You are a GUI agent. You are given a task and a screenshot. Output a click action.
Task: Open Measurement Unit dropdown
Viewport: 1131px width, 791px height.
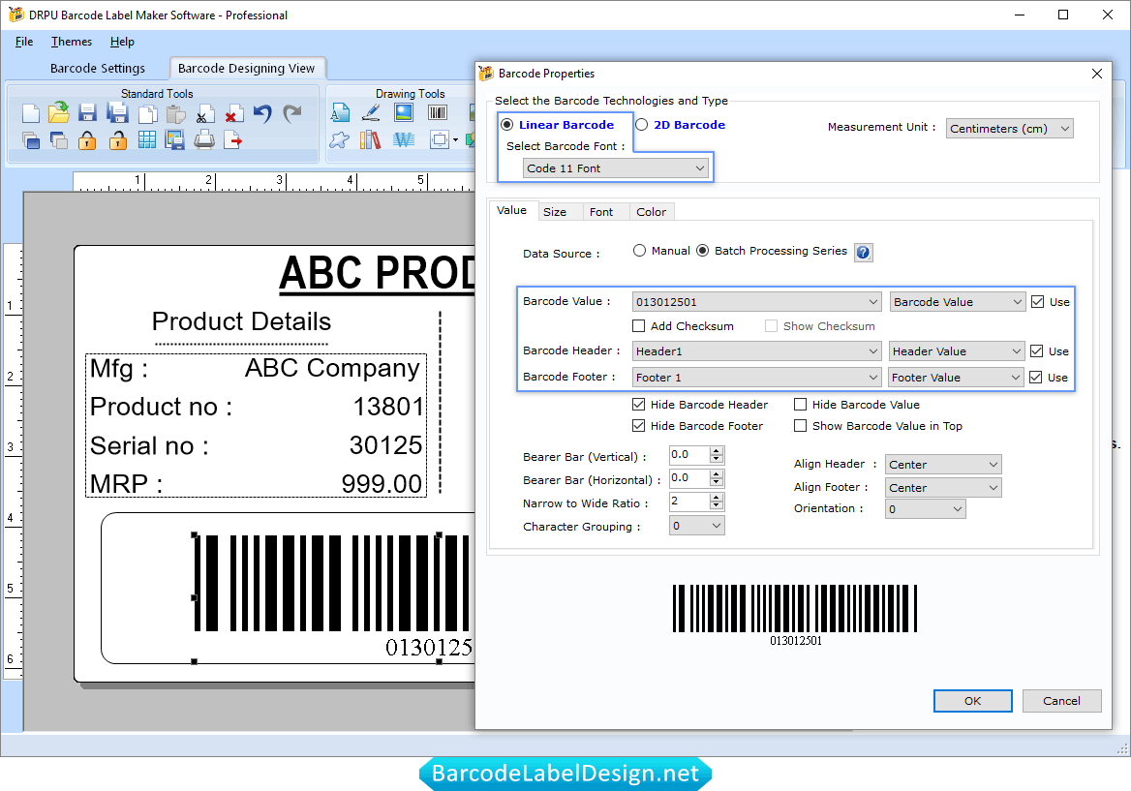pos(1009,129)
